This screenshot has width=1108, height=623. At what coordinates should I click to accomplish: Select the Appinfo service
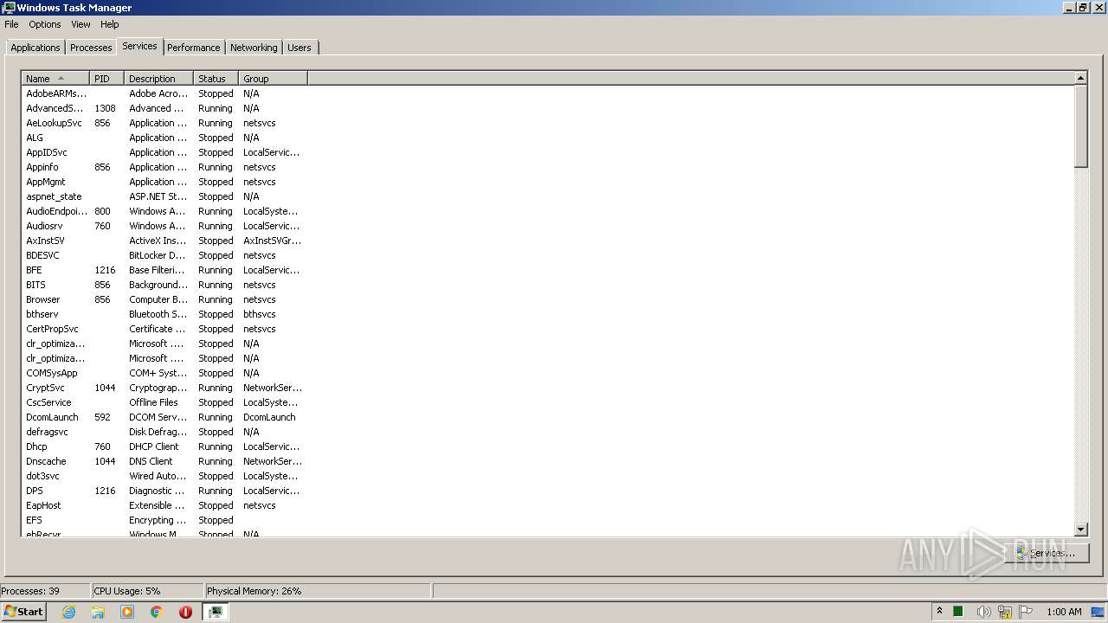click(164, 167)
